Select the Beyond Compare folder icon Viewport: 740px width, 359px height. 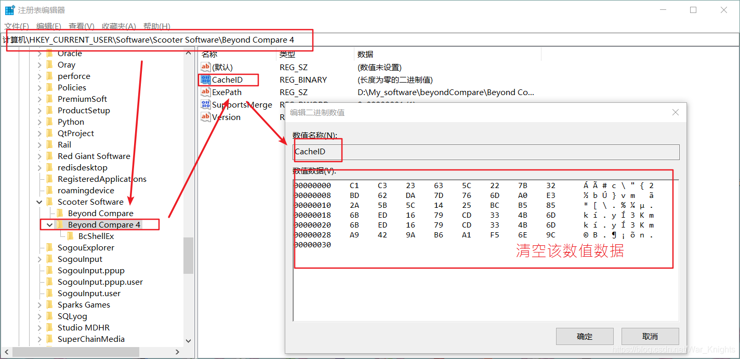tap(60, 214)
